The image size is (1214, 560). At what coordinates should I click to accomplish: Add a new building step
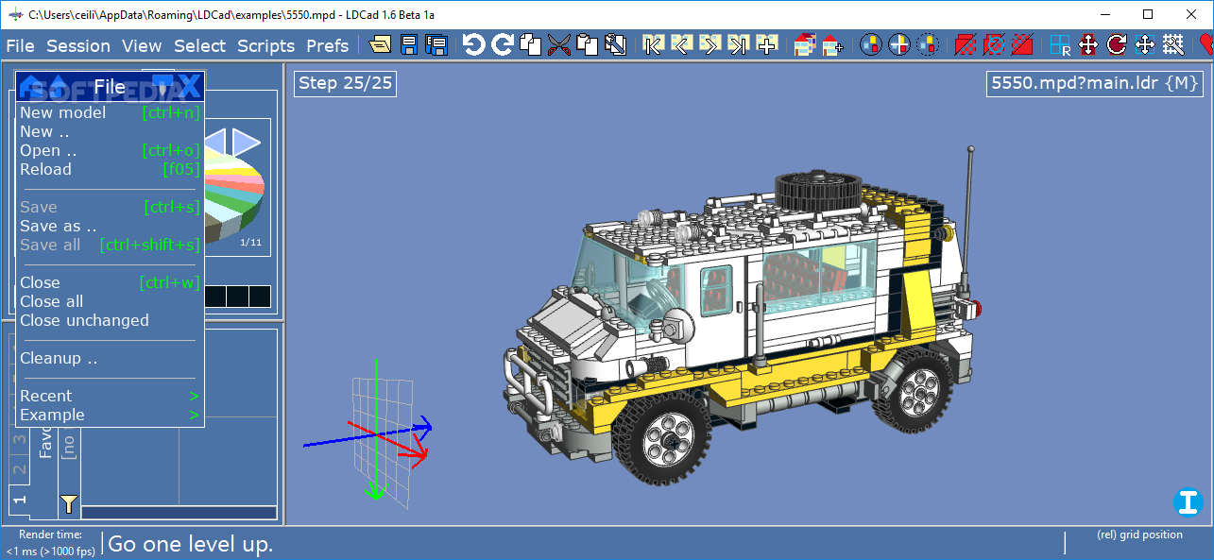767,44
